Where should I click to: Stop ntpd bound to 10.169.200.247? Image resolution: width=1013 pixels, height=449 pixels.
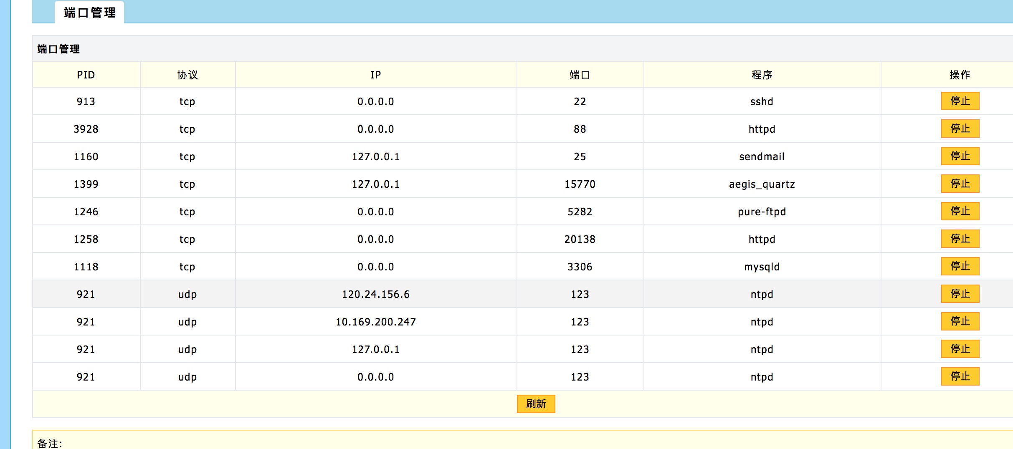(x=960, y=321)
